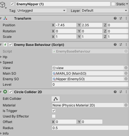
Task: Click the Level value field
Action: pyautogui.click(x=90, y=85)
